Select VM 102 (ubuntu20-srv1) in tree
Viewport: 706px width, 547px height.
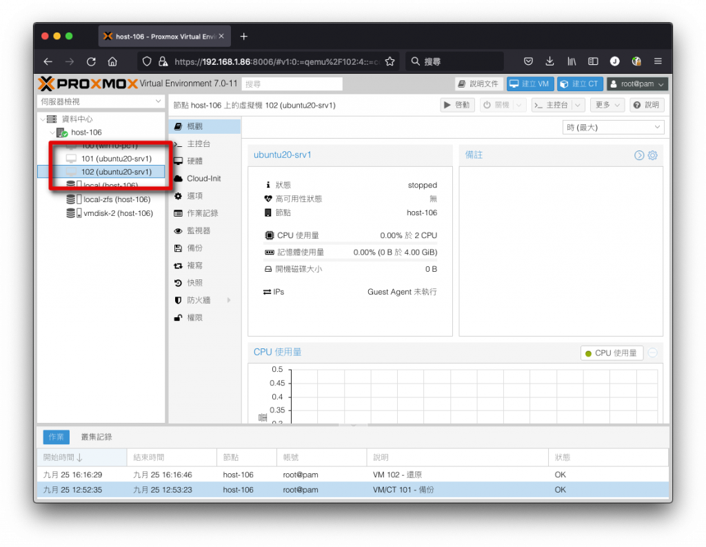(101, 172)
